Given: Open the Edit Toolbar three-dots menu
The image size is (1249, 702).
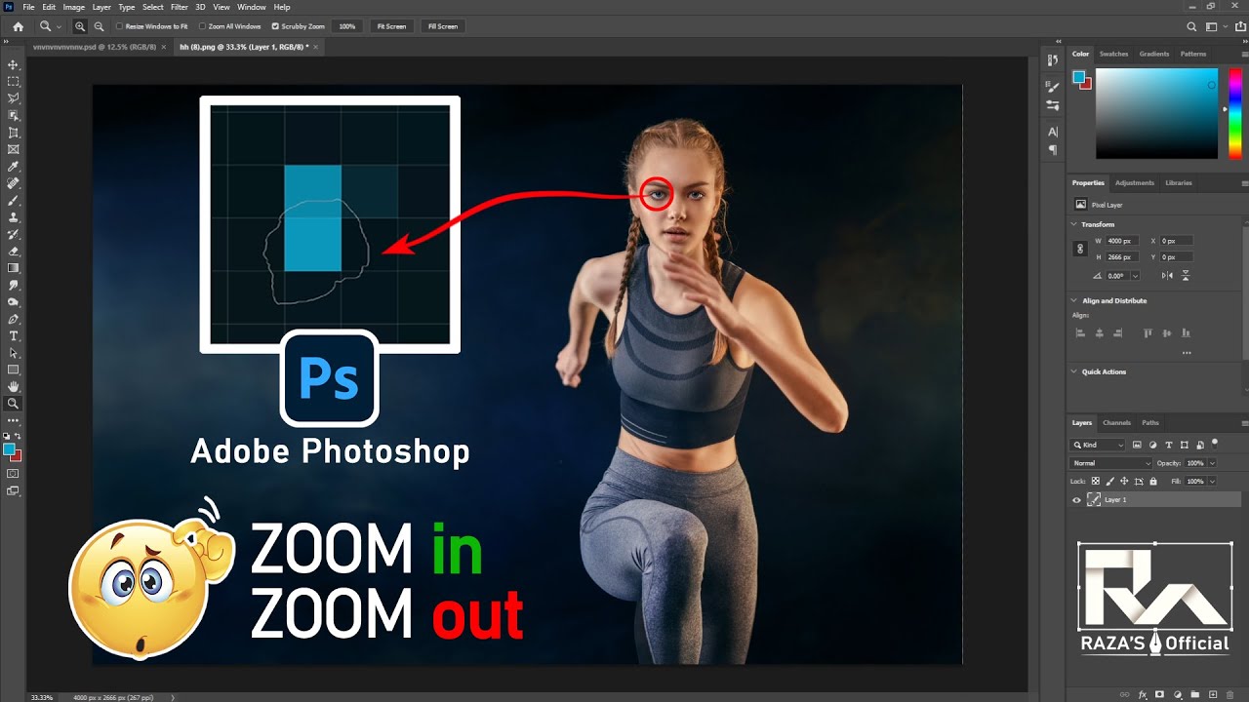Looking at the screenshot, I should point(14,420).
